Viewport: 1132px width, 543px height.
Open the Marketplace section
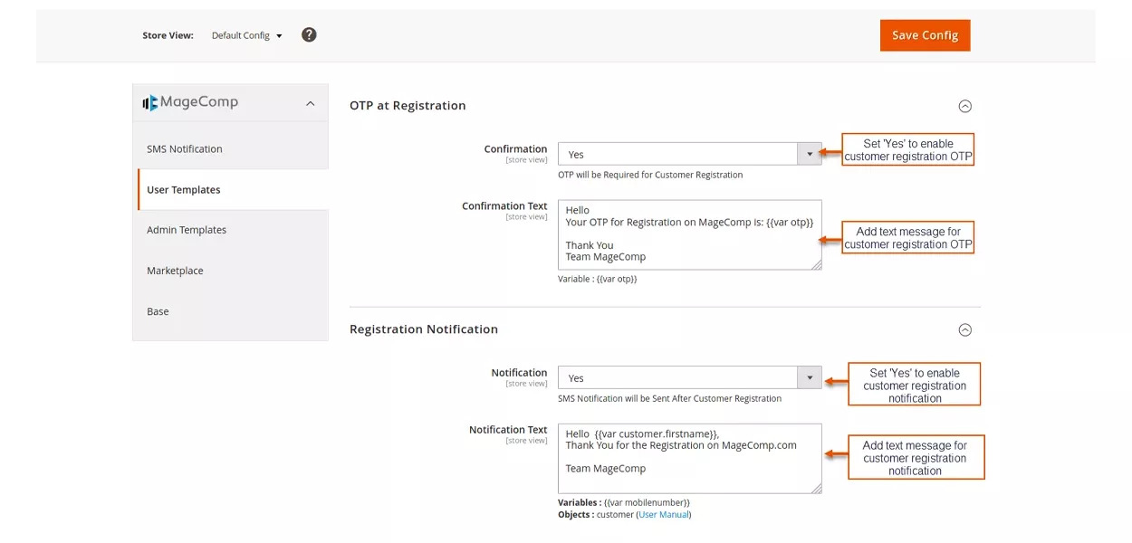[176, 270]
